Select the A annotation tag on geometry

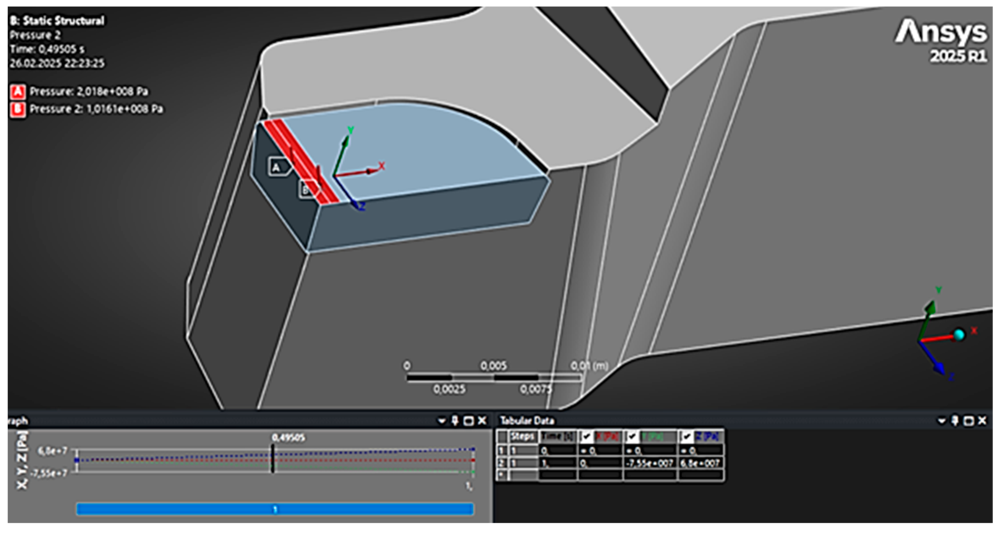pos(277,167)
